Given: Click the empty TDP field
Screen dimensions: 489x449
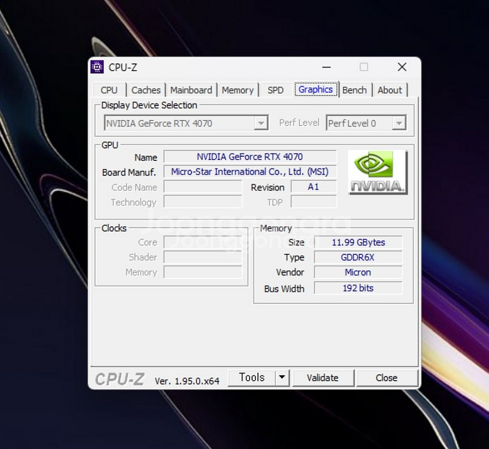Looking at the screenshot, I should [314, 202].
